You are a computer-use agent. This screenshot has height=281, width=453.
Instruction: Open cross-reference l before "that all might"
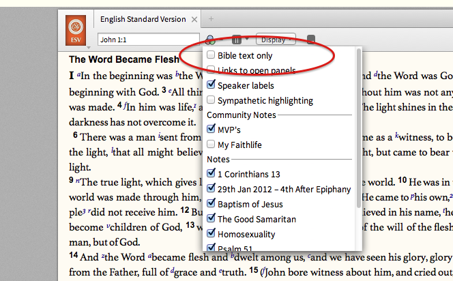pyautogui.click(x=112, y=151)
